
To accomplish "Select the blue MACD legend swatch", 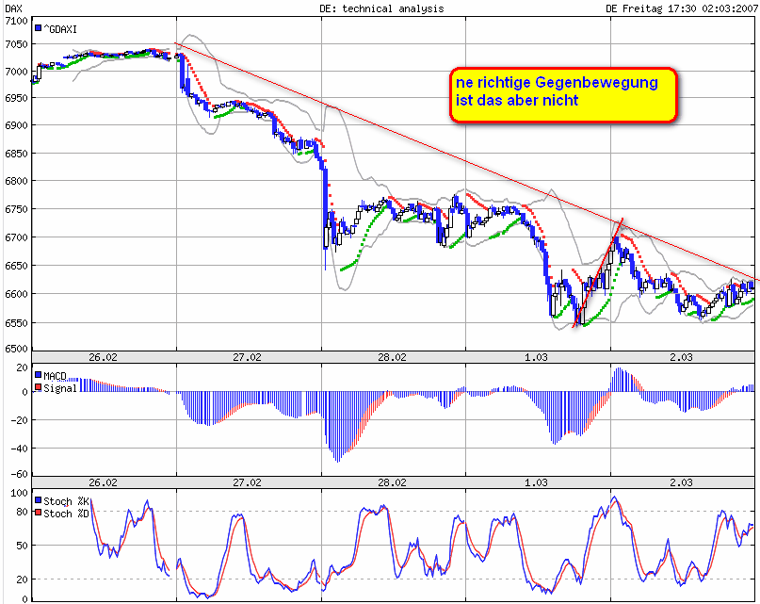I will (39, 375).
